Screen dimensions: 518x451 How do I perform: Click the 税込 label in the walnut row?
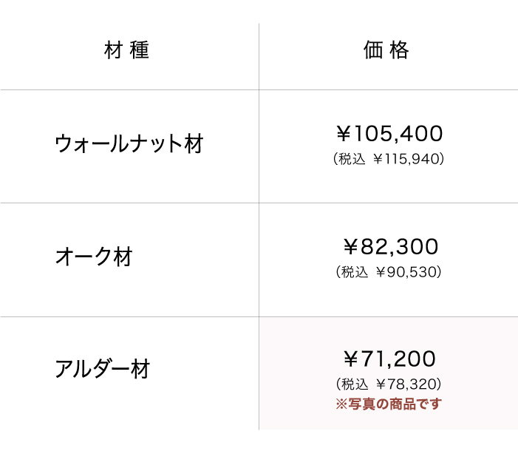click(x=352, y=159)
